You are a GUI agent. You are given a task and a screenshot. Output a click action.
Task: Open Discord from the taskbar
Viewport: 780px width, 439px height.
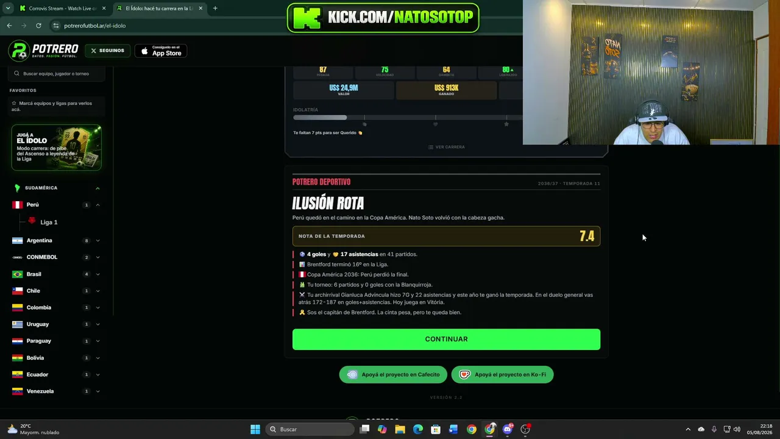point(508,429)
